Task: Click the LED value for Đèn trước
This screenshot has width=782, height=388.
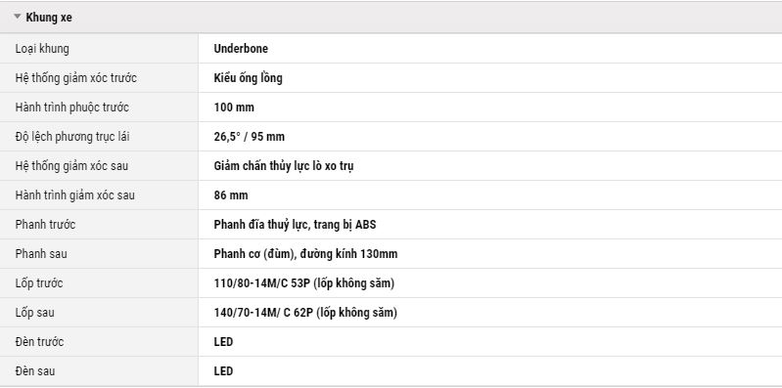Action: [223, 342]
